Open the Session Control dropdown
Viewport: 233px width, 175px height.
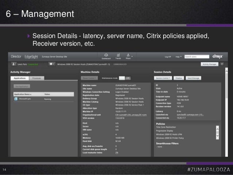163,78
